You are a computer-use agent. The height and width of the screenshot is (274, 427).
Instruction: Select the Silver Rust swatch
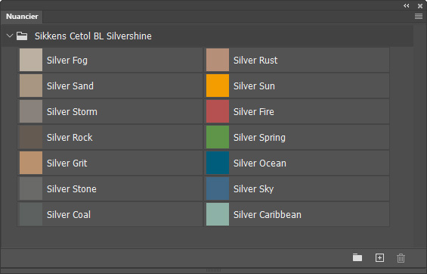click(x=218, y=60)
